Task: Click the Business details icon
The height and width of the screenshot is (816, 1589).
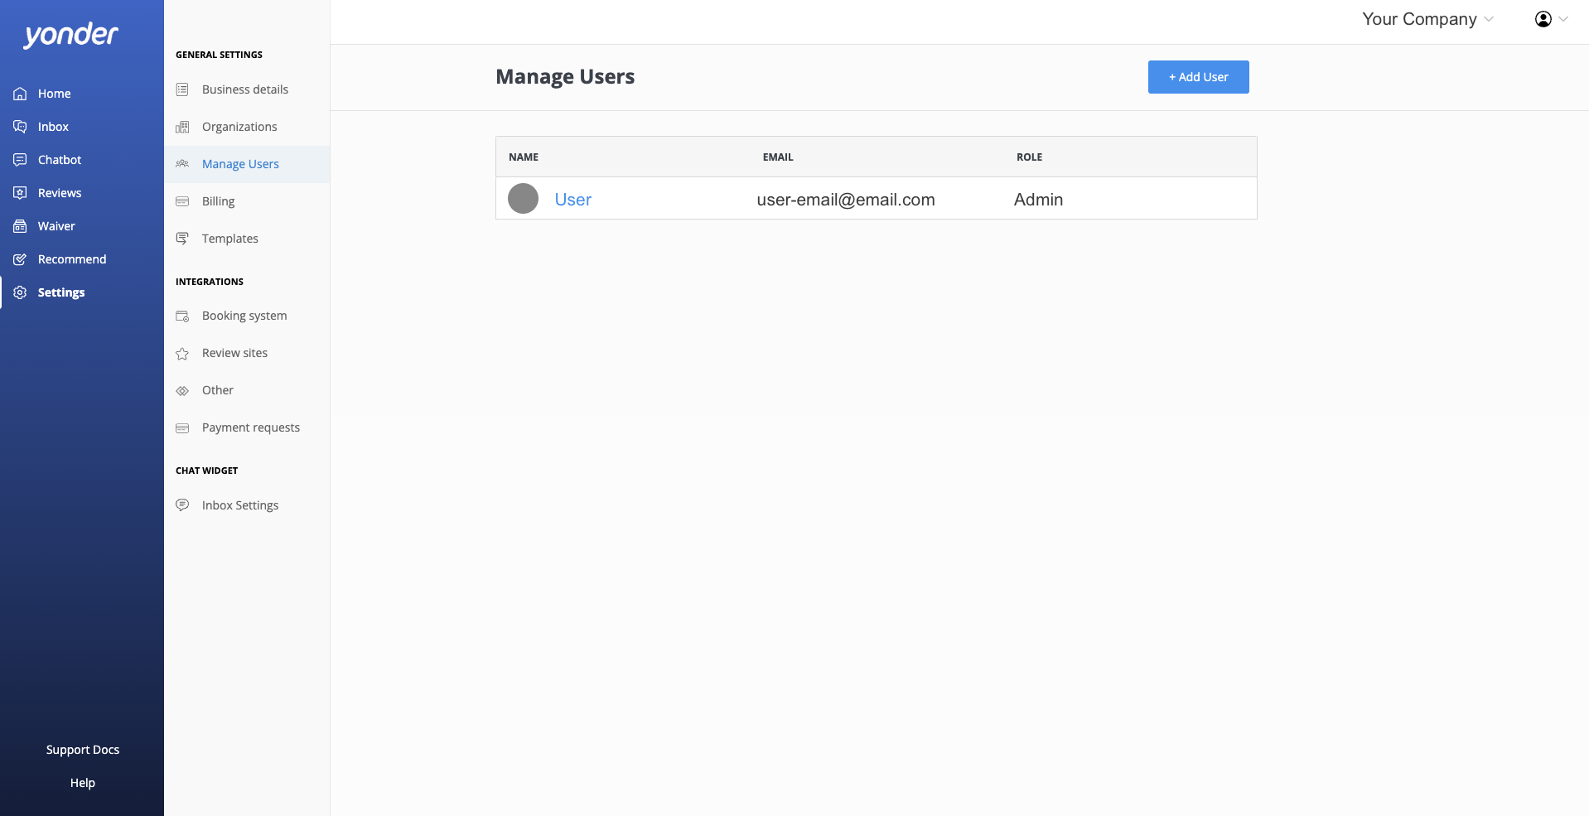Action: coord(182,89)
